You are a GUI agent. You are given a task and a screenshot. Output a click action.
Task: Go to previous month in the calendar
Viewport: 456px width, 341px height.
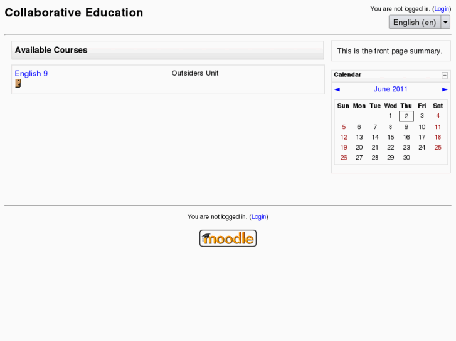[x=337, y=89]
